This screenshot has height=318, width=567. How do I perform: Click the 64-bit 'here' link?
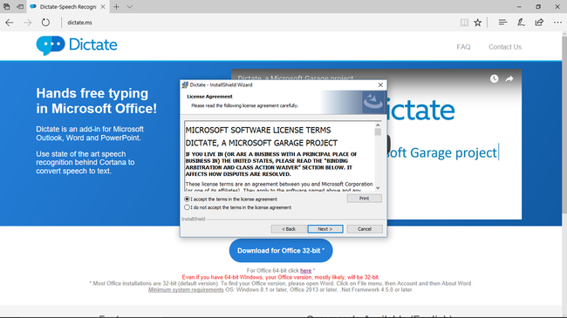click(x=305, y=271)
